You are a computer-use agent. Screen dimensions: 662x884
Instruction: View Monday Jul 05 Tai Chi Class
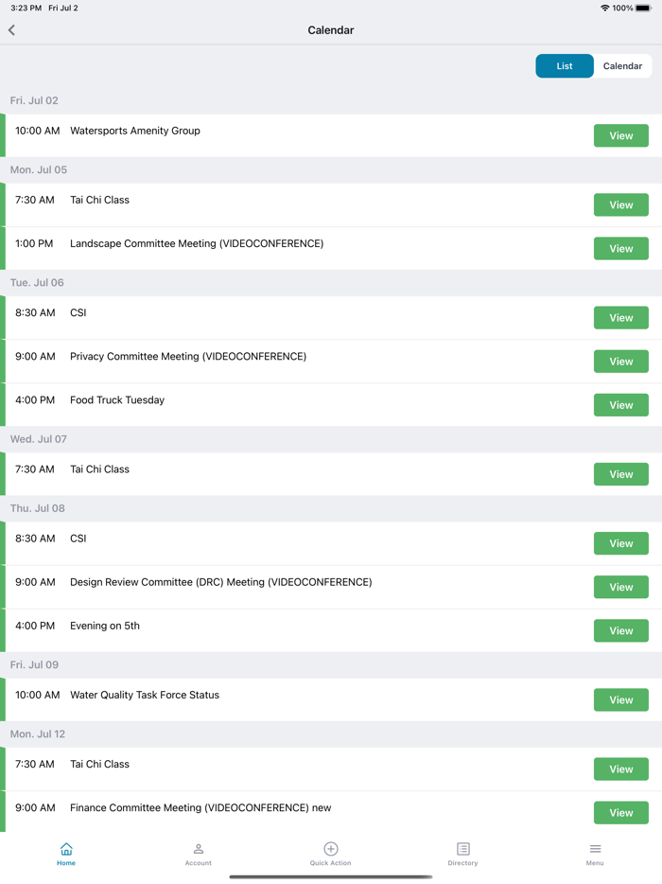[x=620, y=205]
